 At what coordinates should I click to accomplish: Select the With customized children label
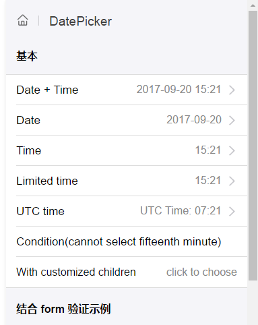(76, 272)
